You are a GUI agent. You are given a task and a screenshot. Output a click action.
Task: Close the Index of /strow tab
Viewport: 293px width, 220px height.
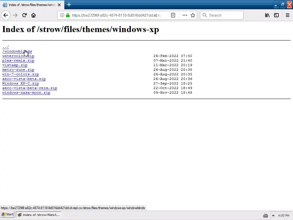point(59,5)
